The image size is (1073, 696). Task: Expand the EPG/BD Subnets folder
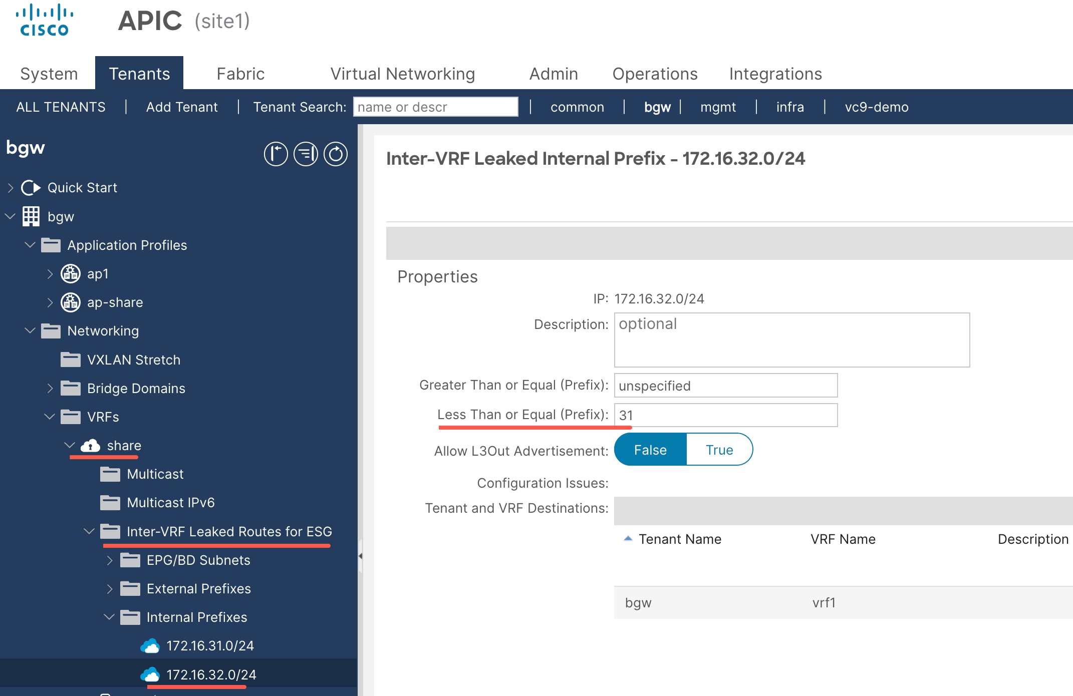110,560
